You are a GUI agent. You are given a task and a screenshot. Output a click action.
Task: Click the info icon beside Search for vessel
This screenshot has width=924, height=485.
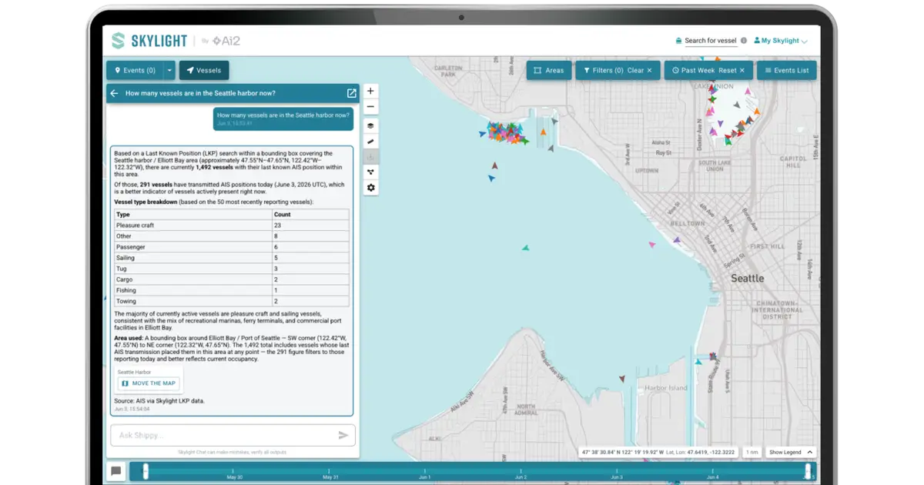(744, 41)
